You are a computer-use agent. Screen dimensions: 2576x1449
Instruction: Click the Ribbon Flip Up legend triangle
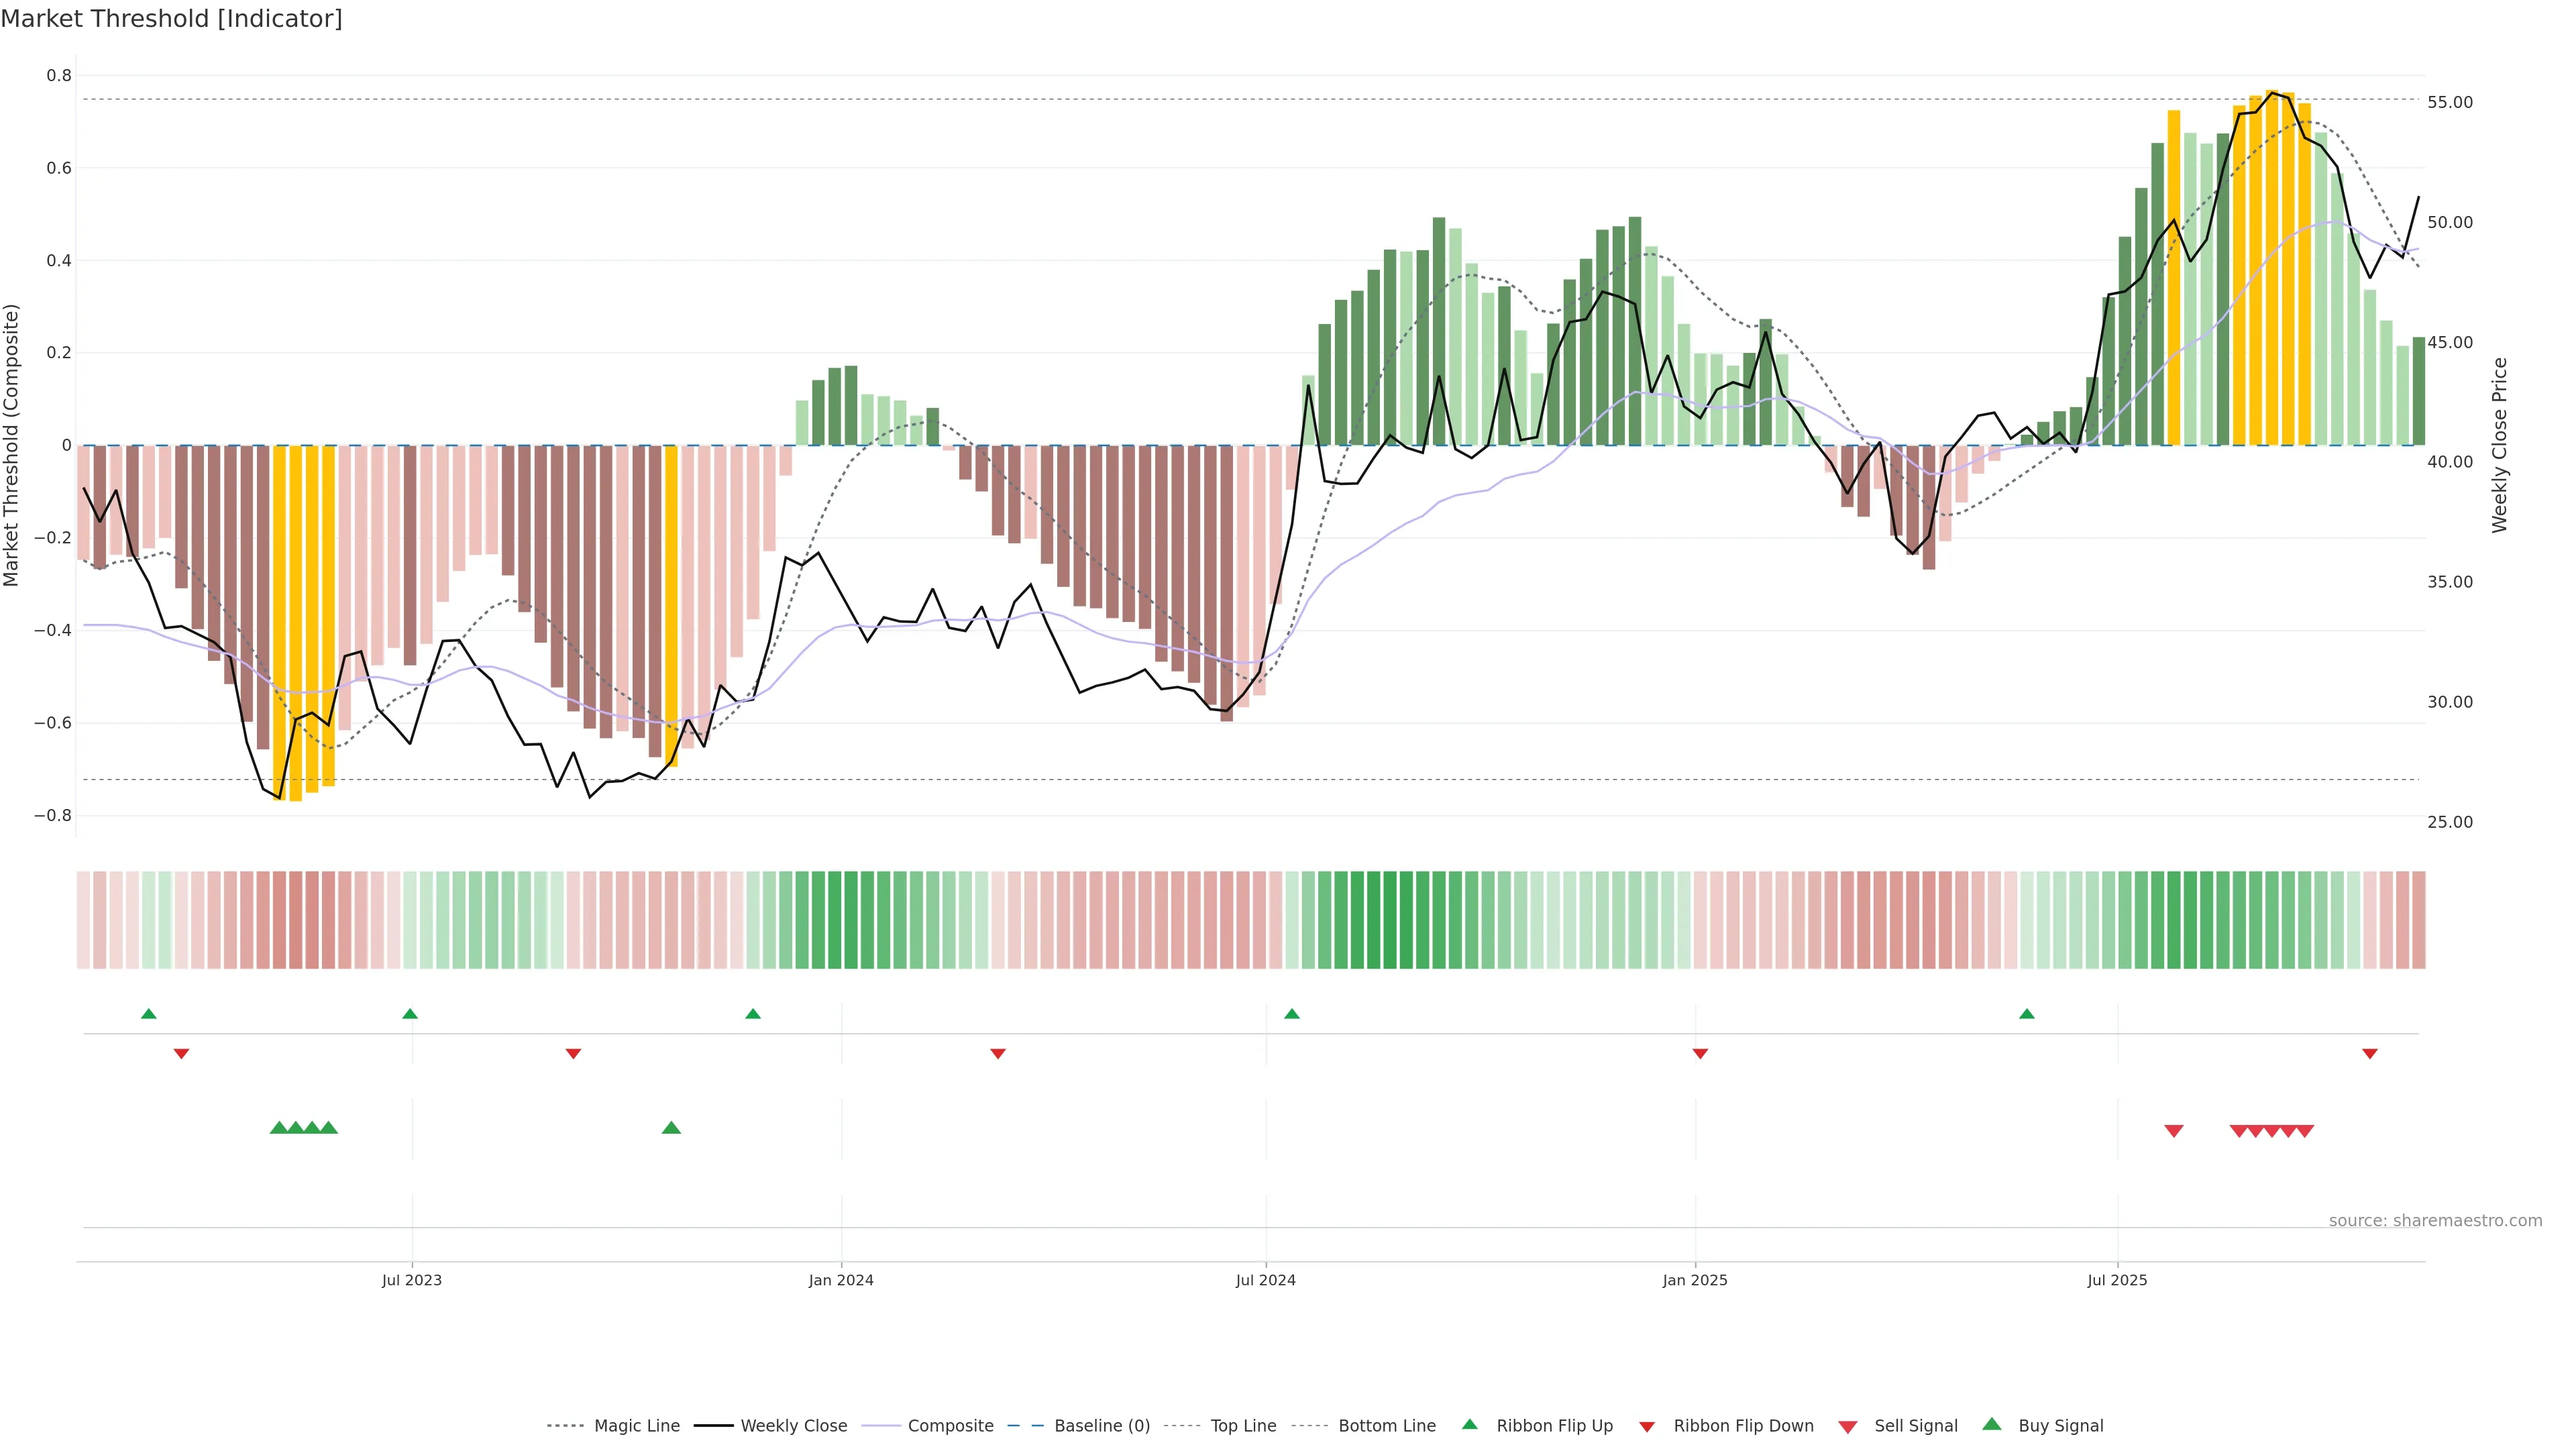pos(1469,1424)
